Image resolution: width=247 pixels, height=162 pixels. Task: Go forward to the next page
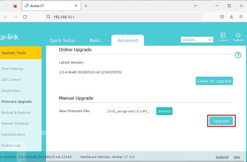click(16, 17)
